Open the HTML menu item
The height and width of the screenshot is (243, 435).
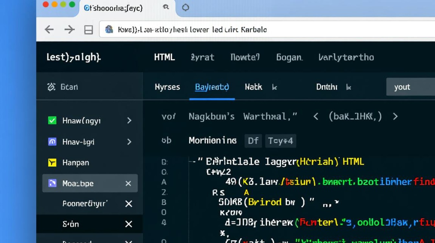[x=164, y=57]
